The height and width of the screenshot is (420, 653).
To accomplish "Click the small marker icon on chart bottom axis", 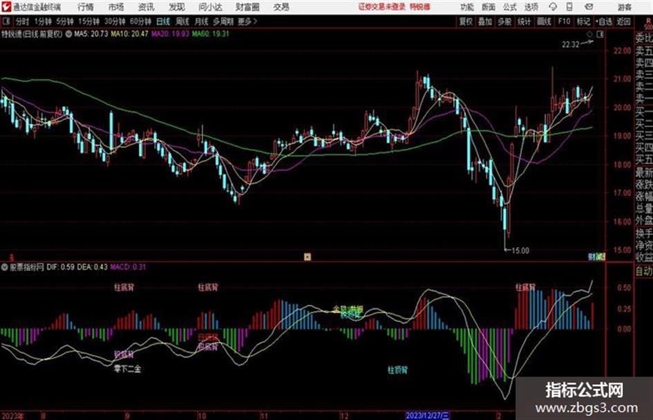I will [307, 257].
